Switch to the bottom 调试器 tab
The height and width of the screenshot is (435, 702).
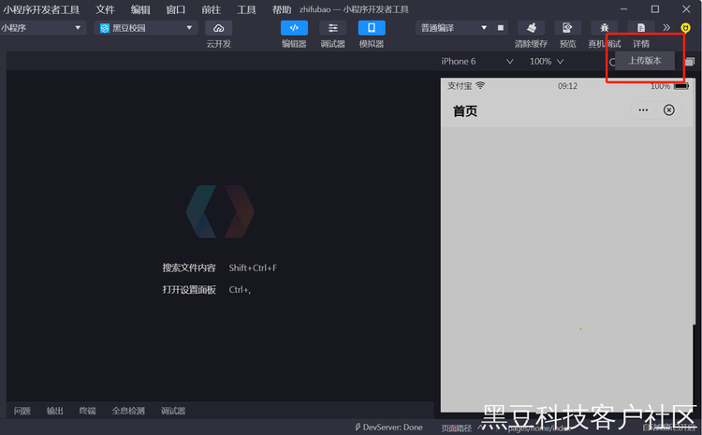(173, 411)
